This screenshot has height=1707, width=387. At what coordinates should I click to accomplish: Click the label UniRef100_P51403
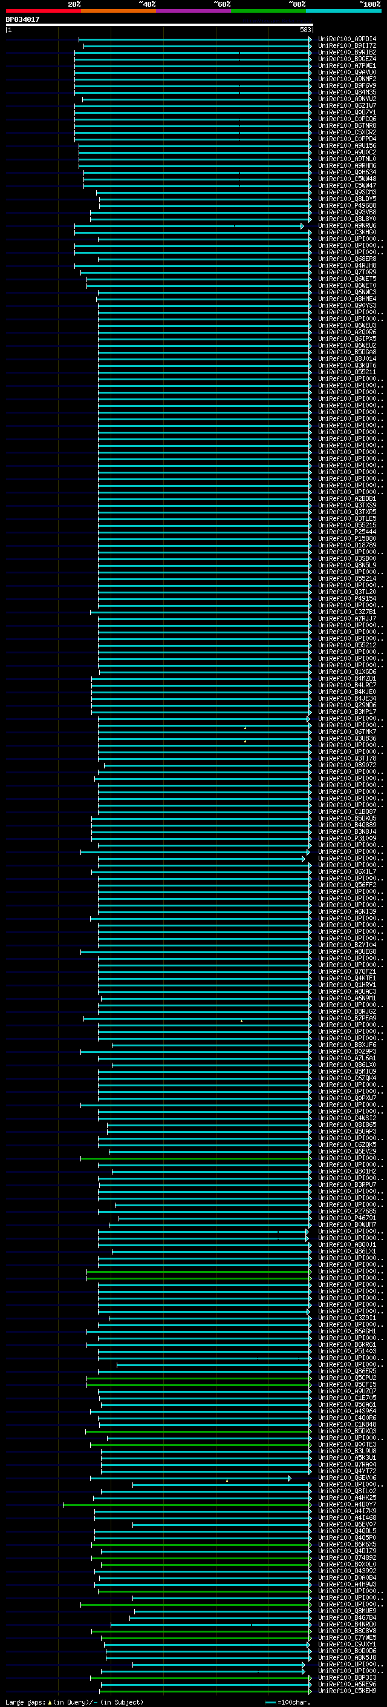(x=346, y=1351)
